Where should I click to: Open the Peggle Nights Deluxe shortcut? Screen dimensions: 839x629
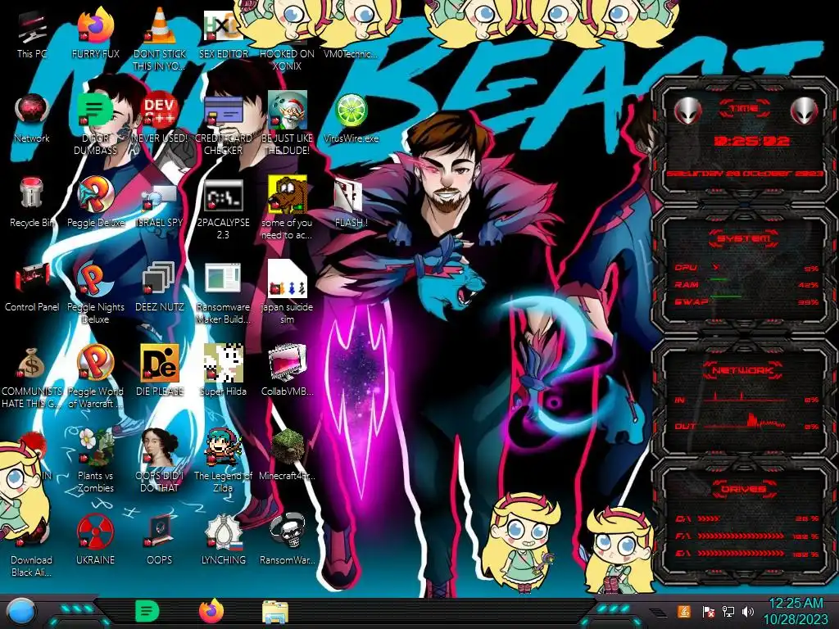(x=96, y=293)
